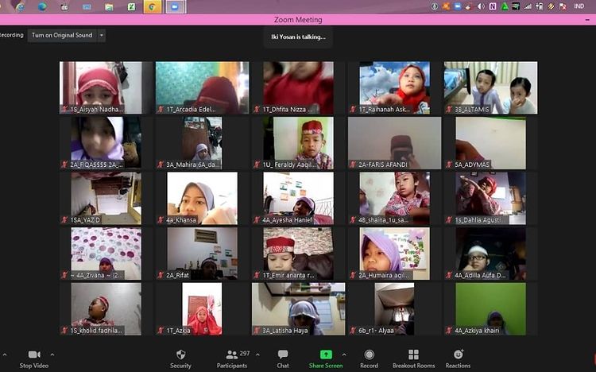Select 4a_Khansa participant video tile
The image size is (596, 372).
tap(202, 198)
